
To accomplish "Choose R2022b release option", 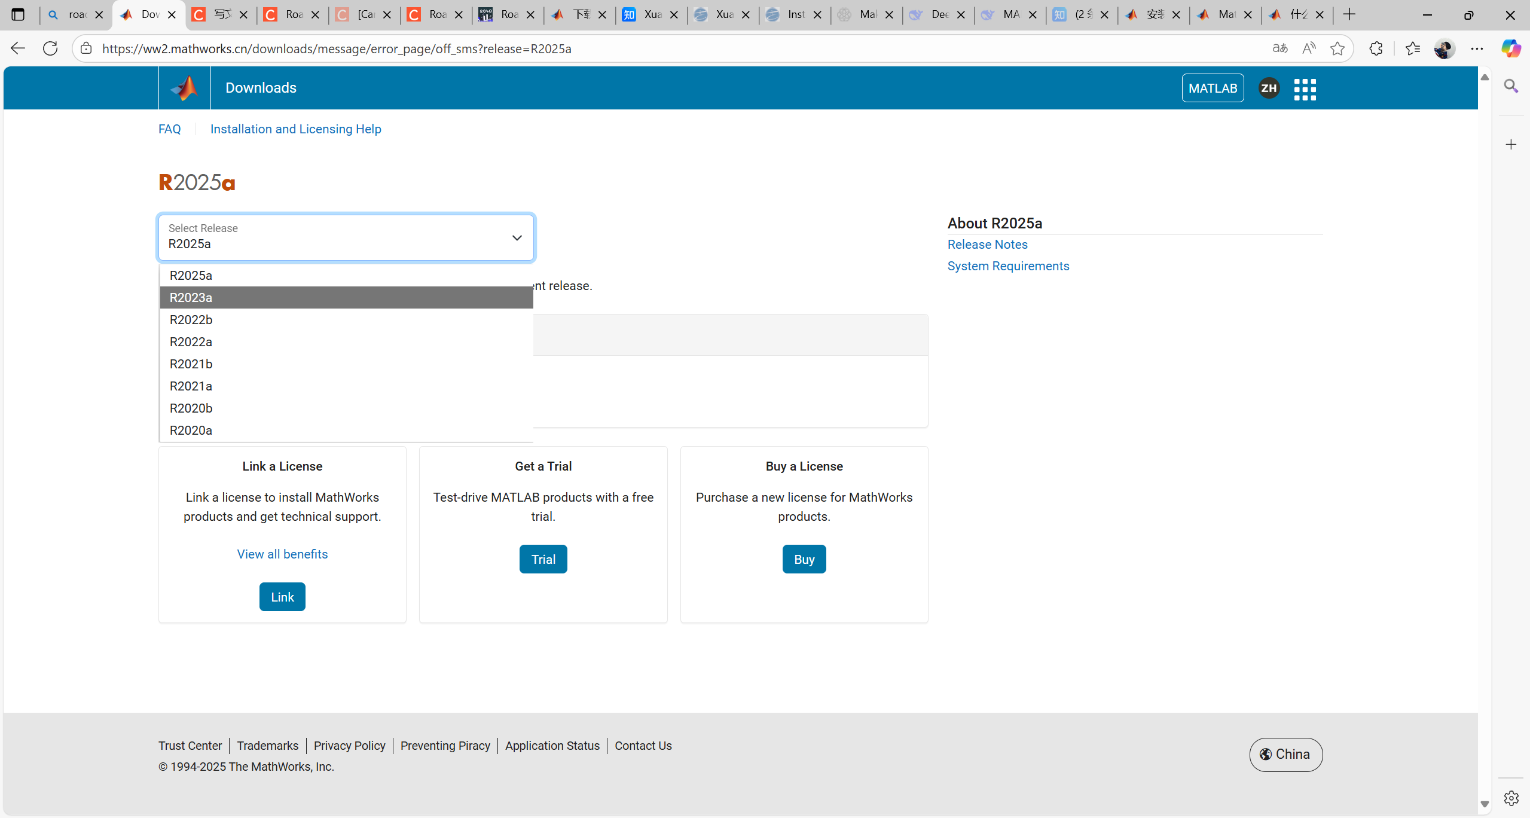I will pos(346,319).
